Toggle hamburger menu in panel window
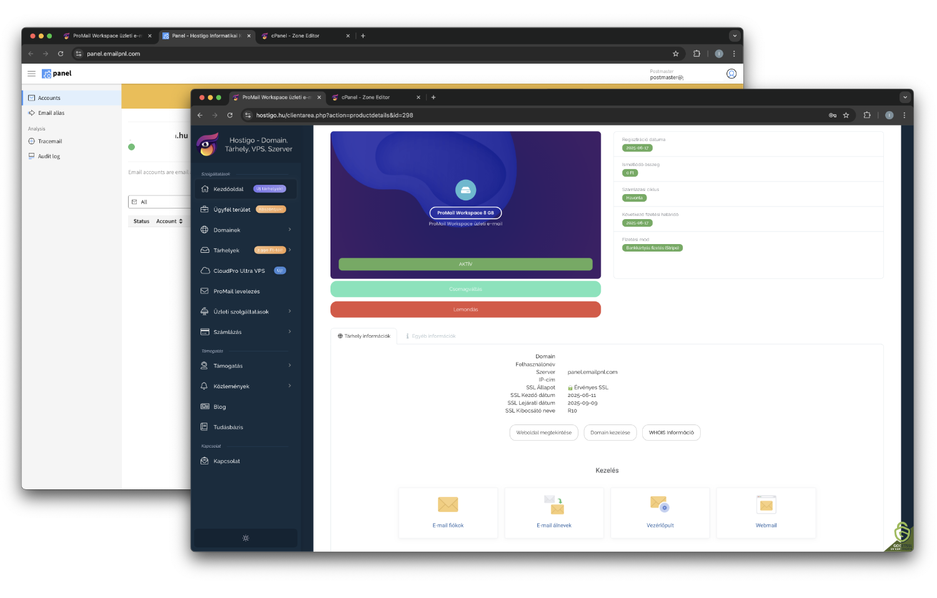Viewport: 937px width, 598px height. [31, 74]
